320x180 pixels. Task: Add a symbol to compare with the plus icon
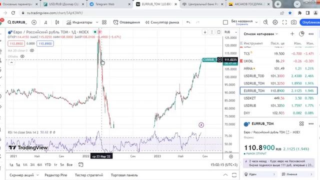34,22
